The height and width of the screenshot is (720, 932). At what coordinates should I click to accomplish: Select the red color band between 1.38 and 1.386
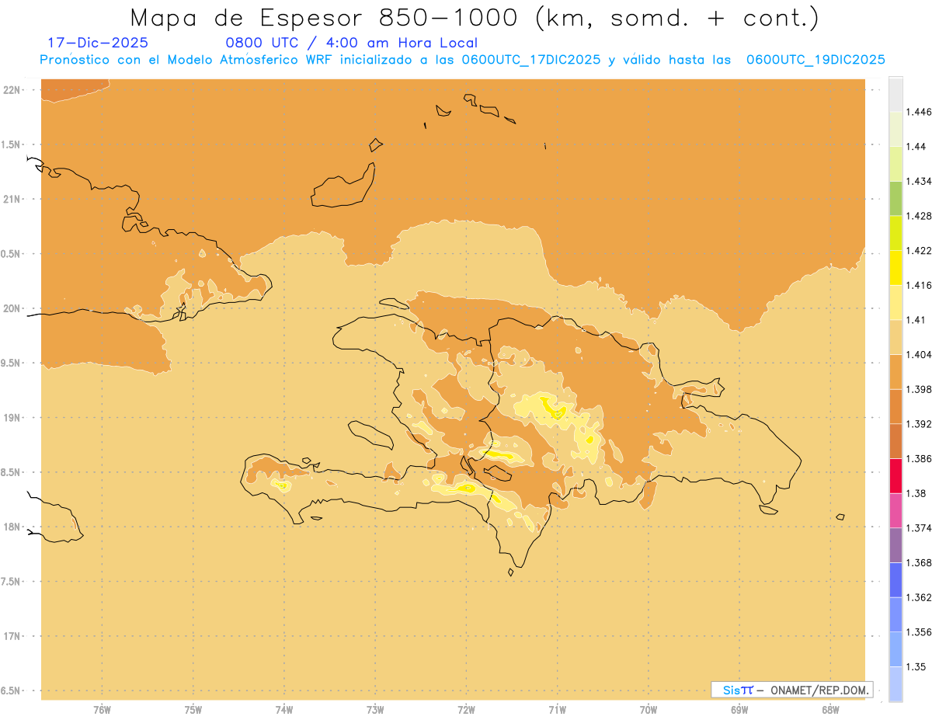(x=895, y=475)
